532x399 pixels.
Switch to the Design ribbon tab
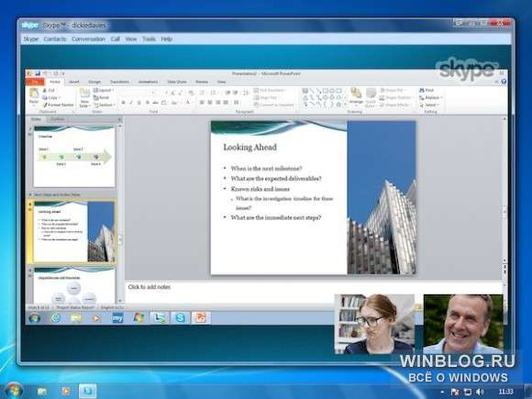click(x=94, y=82)
